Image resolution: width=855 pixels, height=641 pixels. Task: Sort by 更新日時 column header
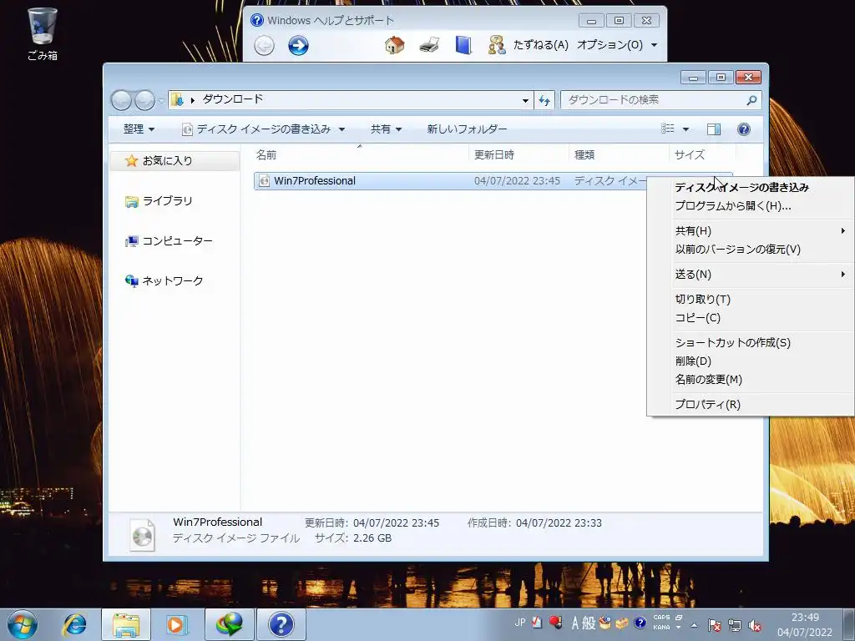tap(519, 154)
